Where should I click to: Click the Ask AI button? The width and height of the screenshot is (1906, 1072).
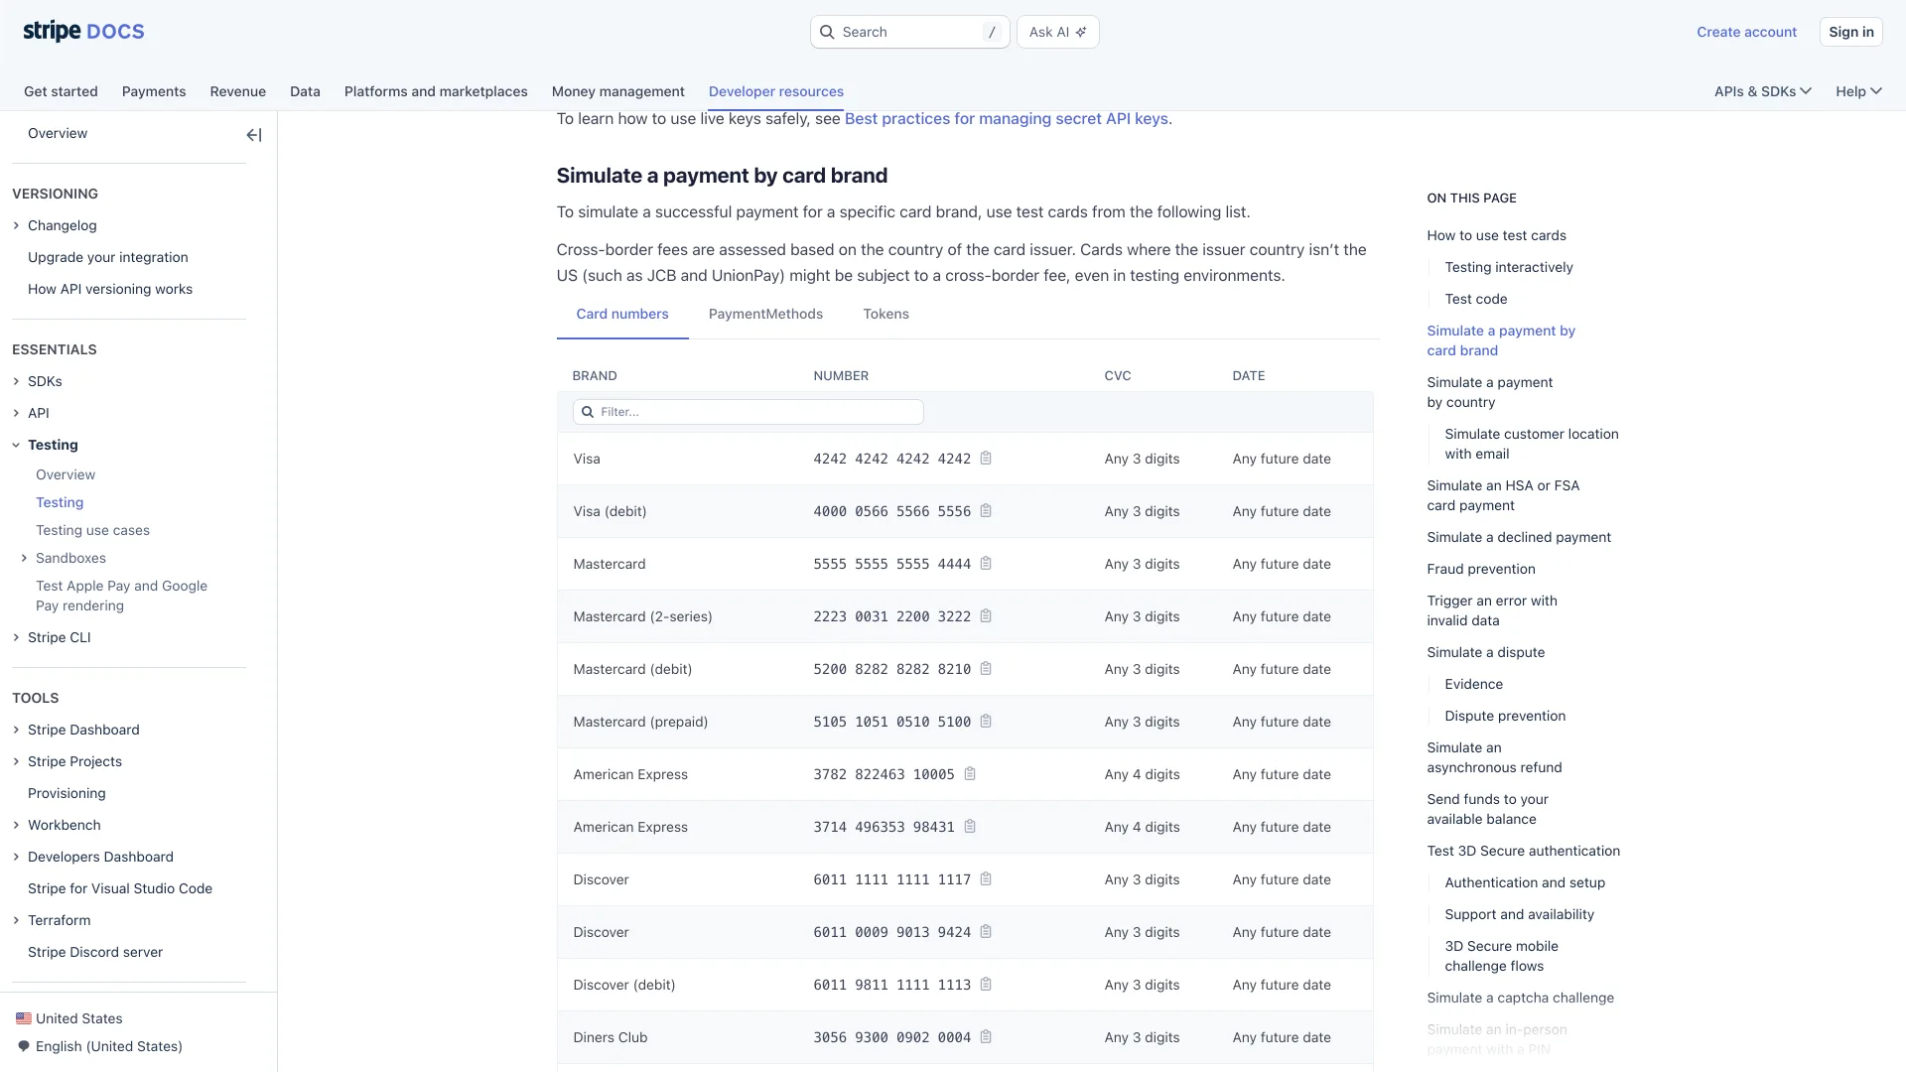click(1057, 32)
